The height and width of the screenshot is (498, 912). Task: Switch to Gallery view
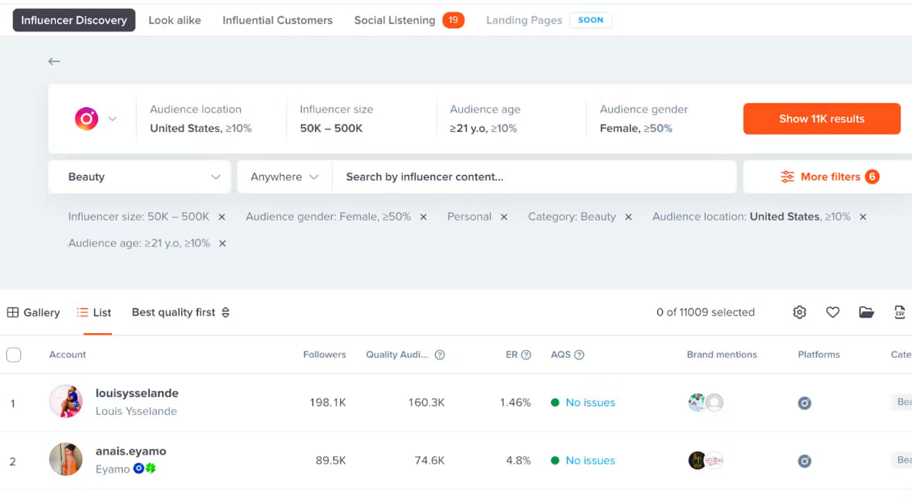point(33,312)
